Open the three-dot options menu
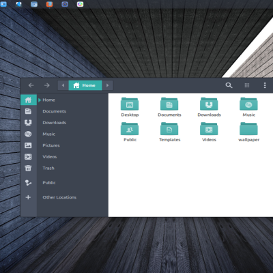This screenshot has height=273, width=273. pos(265,85)
